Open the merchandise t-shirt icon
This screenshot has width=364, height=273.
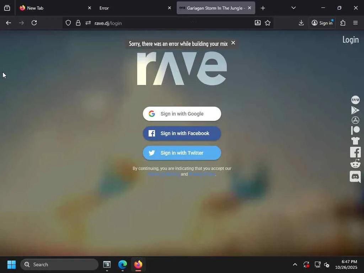(x=355, y=141)
